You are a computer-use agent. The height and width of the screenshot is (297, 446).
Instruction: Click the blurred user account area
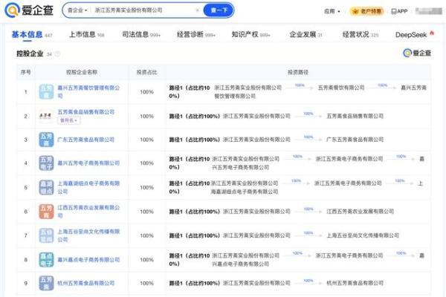point(428,11)
